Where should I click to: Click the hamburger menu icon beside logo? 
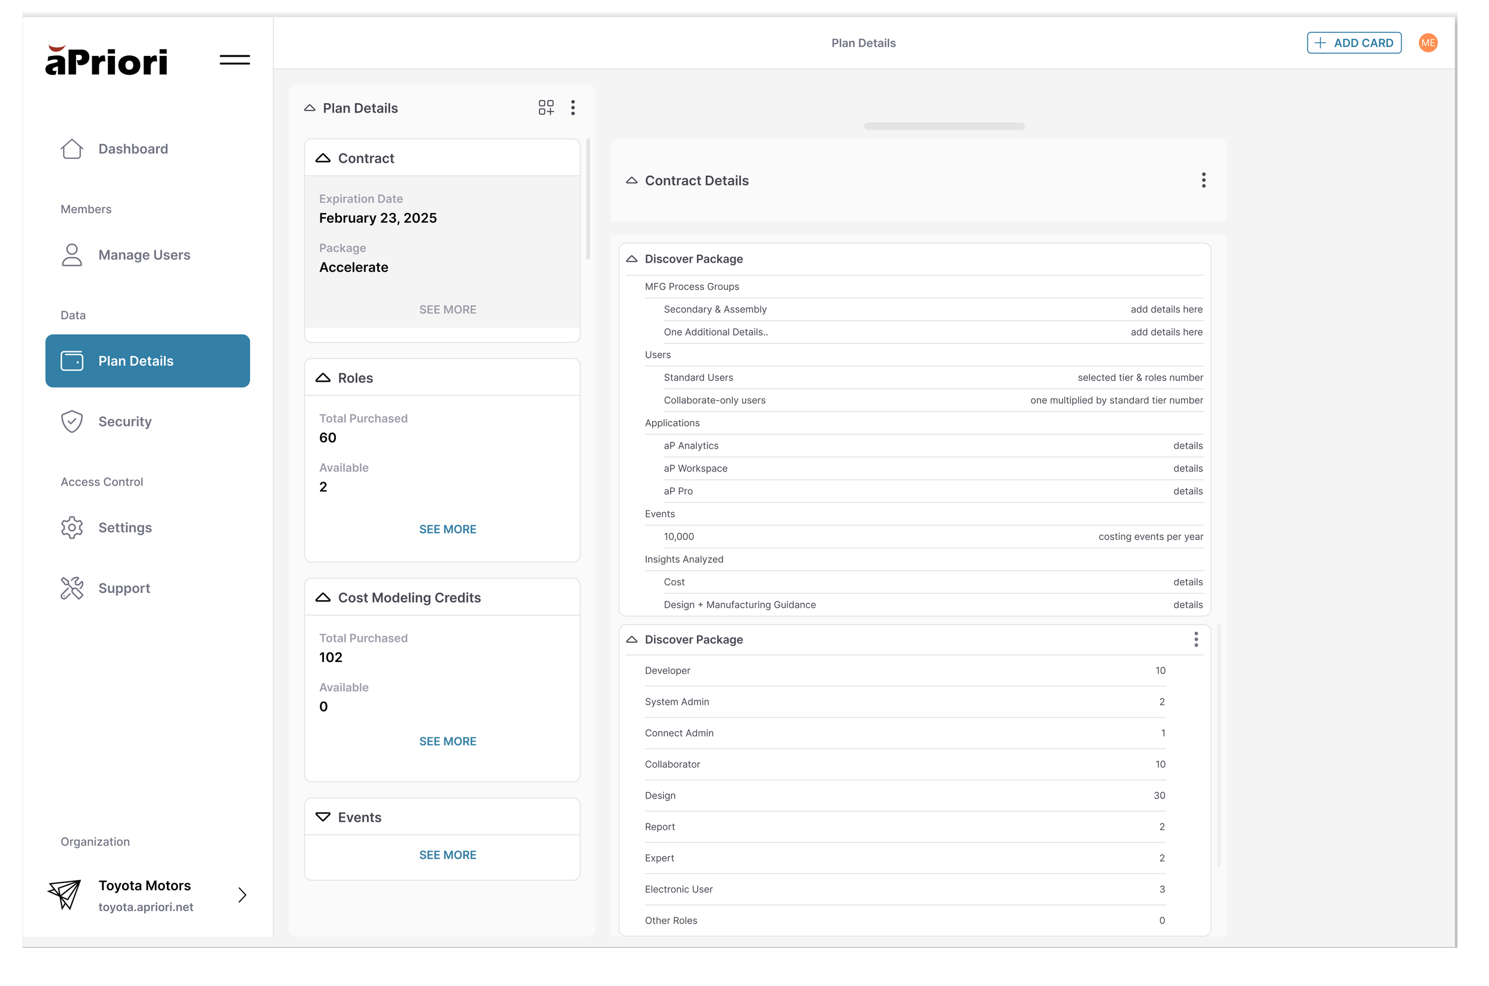pos(235,60)
